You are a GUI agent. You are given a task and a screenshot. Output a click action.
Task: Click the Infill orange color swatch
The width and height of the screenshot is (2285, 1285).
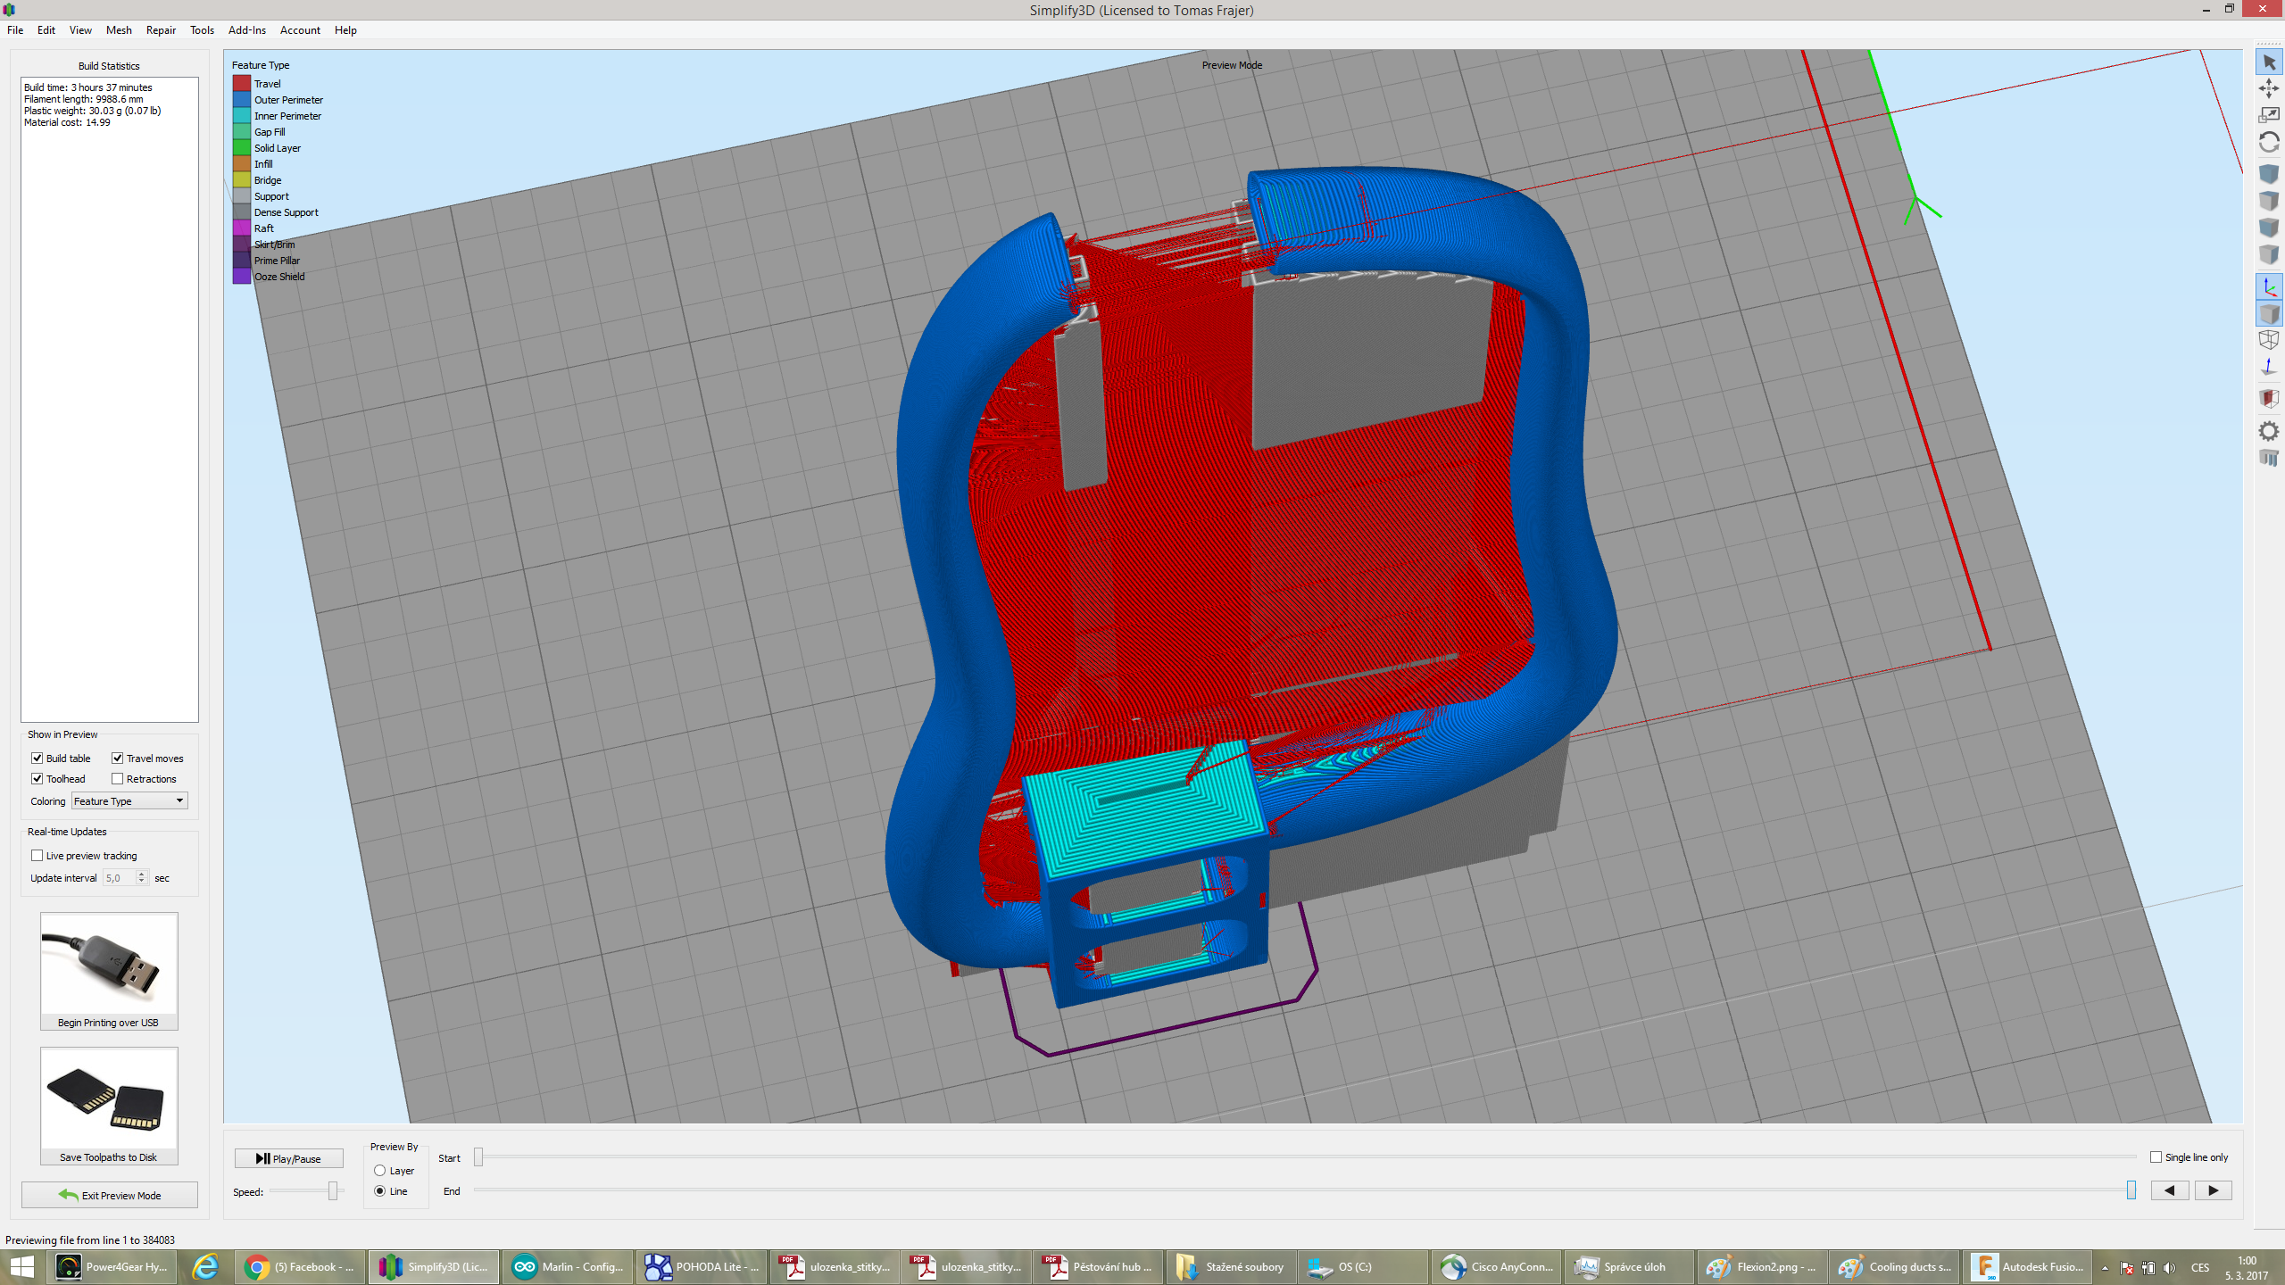click(x=241, y=164)
